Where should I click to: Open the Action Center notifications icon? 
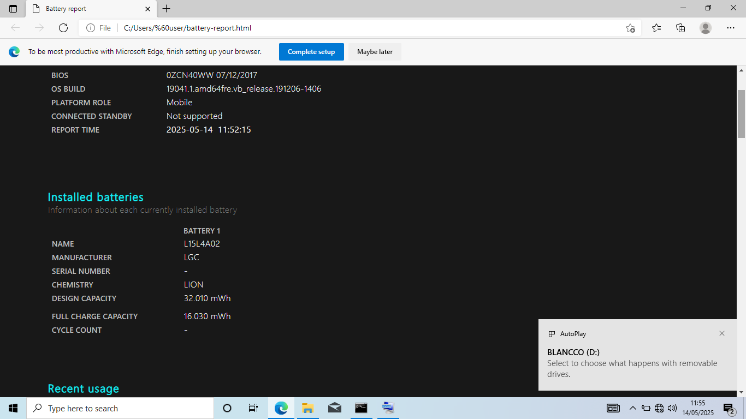[729, 408]
